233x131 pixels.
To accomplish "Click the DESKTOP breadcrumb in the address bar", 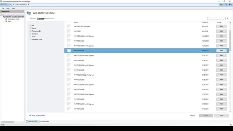I will coord(21,5).
